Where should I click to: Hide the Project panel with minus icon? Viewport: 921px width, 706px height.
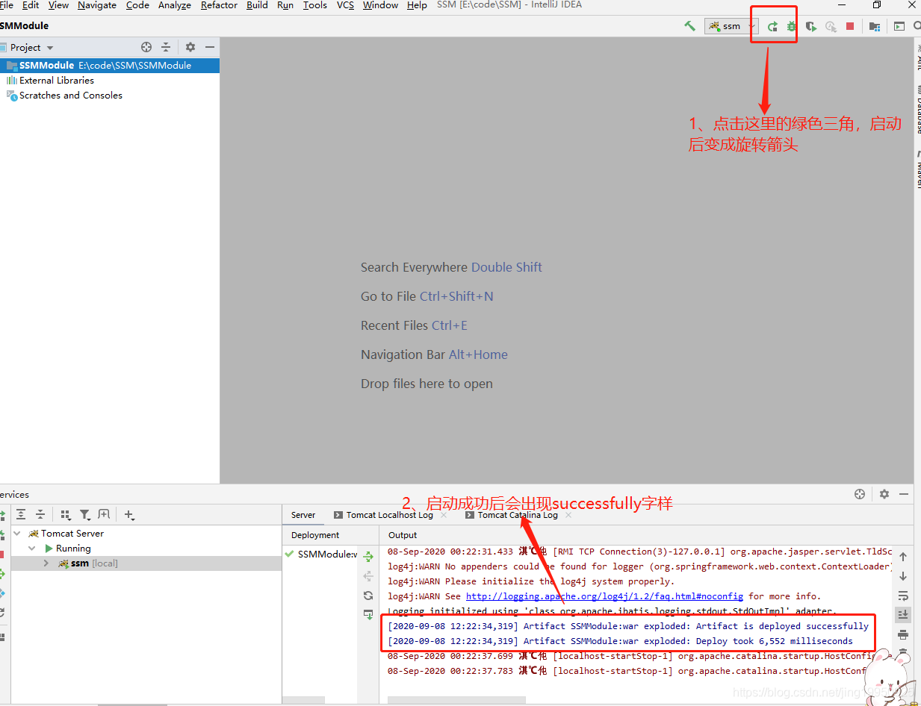point(210,47)
